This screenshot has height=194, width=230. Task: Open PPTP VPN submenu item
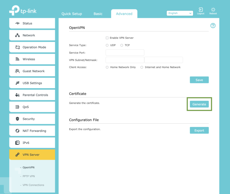pos(28,176)
